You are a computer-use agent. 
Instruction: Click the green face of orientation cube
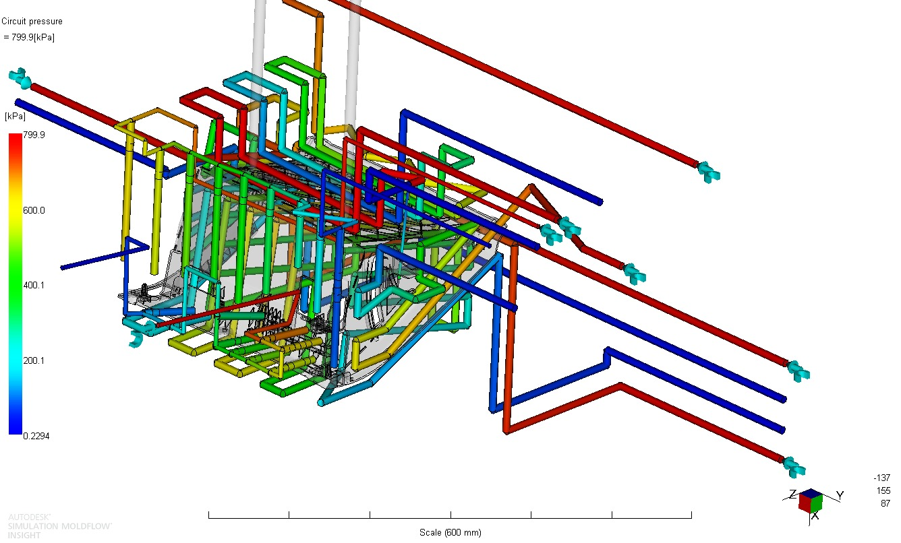tap(817, 503)
